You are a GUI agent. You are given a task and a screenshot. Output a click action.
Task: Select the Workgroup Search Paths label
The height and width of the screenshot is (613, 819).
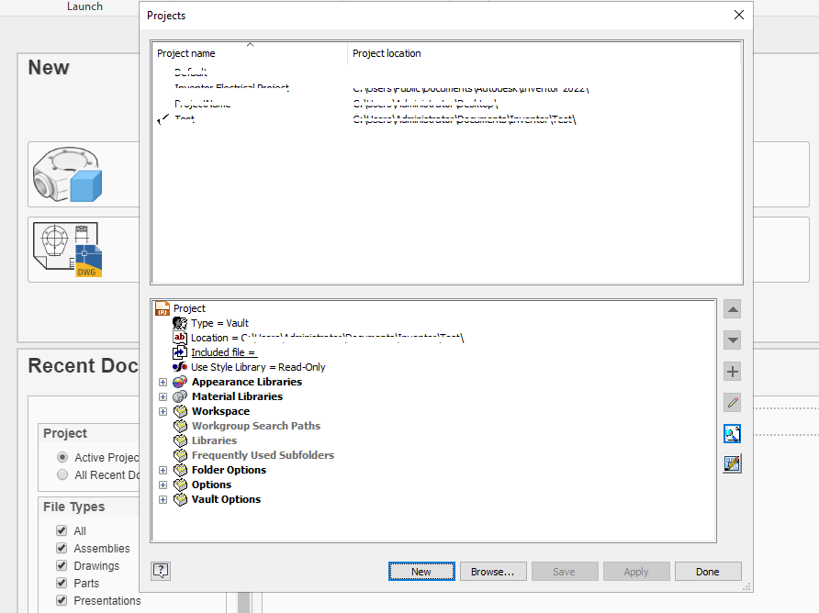click(256, 426)
